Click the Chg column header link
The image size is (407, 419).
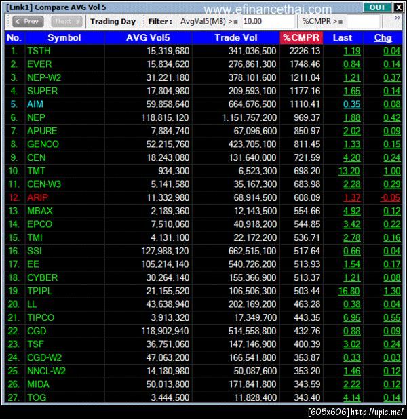383,37
